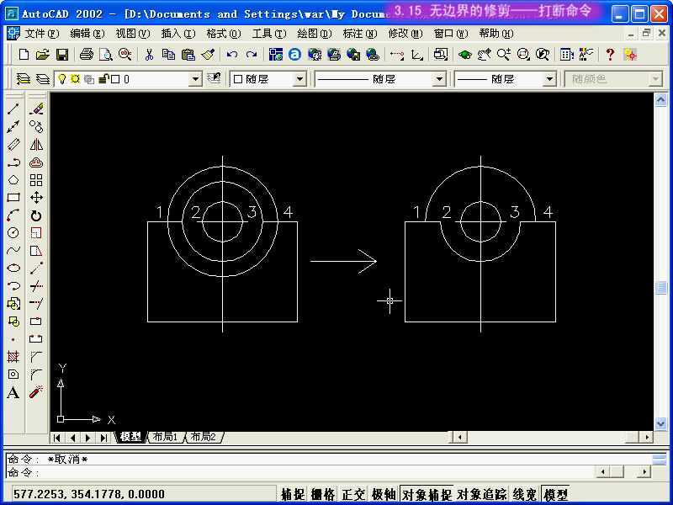Select the Multiline Text A tool

[13, 392]
